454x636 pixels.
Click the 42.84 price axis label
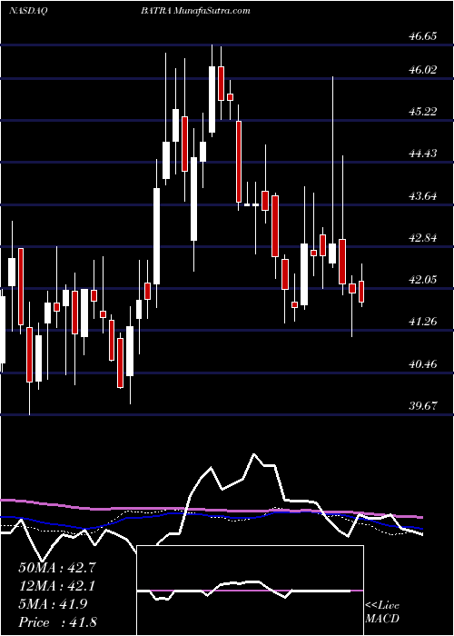coord(423,238)
